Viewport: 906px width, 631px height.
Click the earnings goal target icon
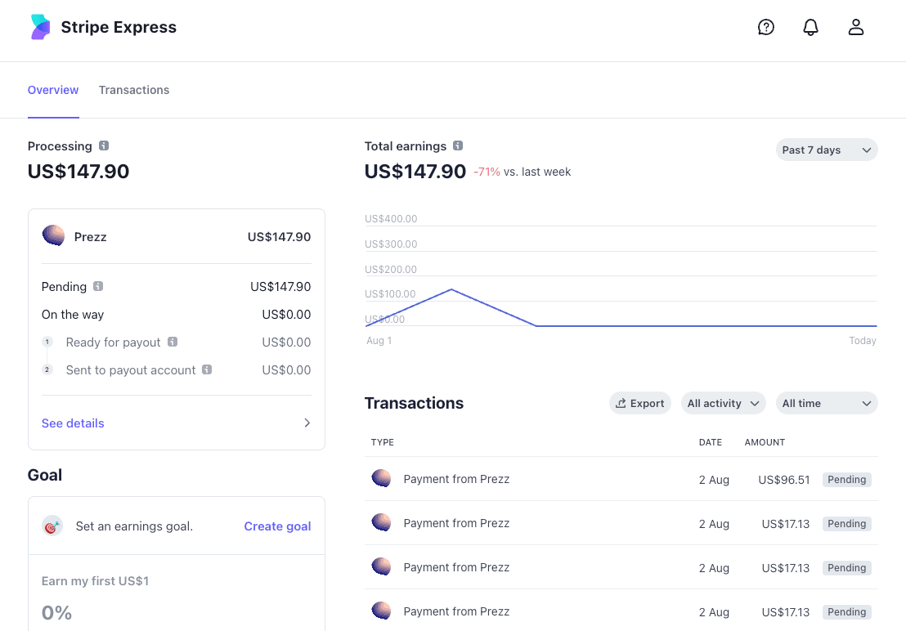point(52,526)
